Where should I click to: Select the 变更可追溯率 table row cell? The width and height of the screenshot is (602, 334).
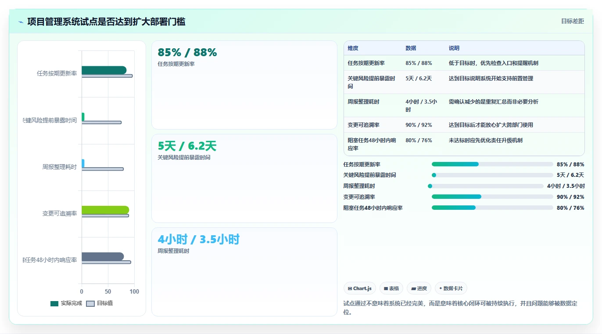pos(373,125)
